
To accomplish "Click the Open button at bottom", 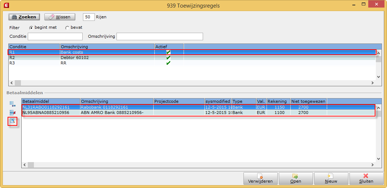I will (x=295, y=179).
